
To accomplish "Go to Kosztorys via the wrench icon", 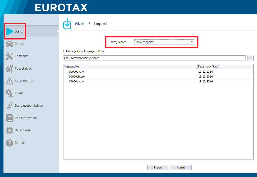I will [10, 56].
